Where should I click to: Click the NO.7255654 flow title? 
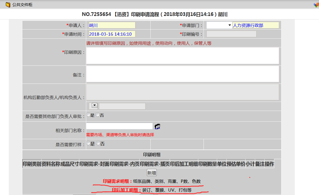(x=159, y=14)
